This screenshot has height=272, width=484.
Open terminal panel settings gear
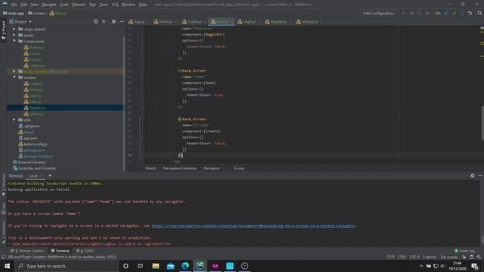[x=472, y=175]
